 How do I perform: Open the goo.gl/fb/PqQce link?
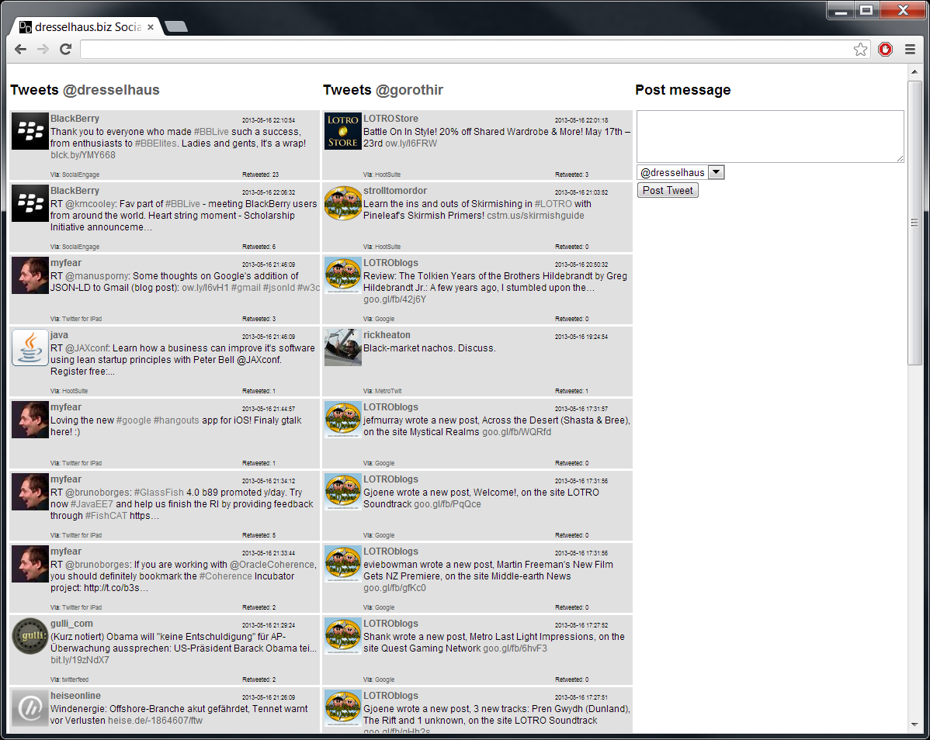[447, 504]
